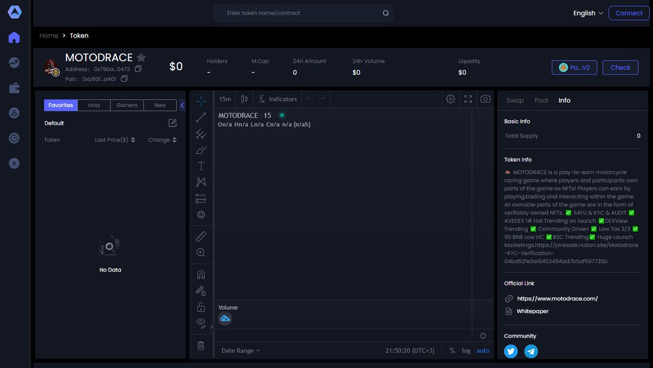This screenshot has height=368, width=653.
Task: Click the Home breadcrumb link
Action: (x=49, y=35)
